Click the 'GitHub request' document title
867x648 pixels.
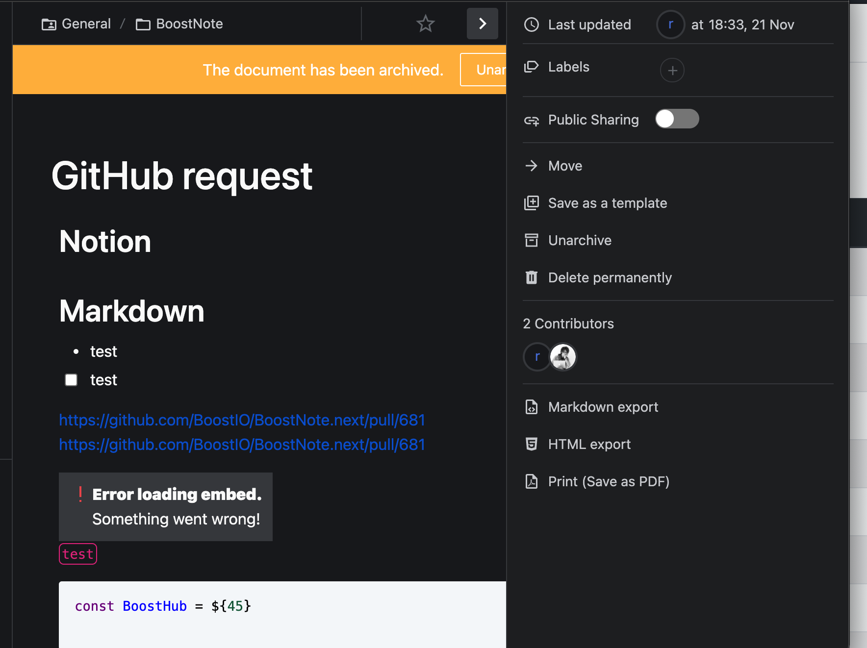tap(182, 176)
